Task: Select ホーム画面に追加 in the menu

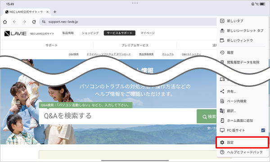Action: pyautogui.click(x=243, y=121)
